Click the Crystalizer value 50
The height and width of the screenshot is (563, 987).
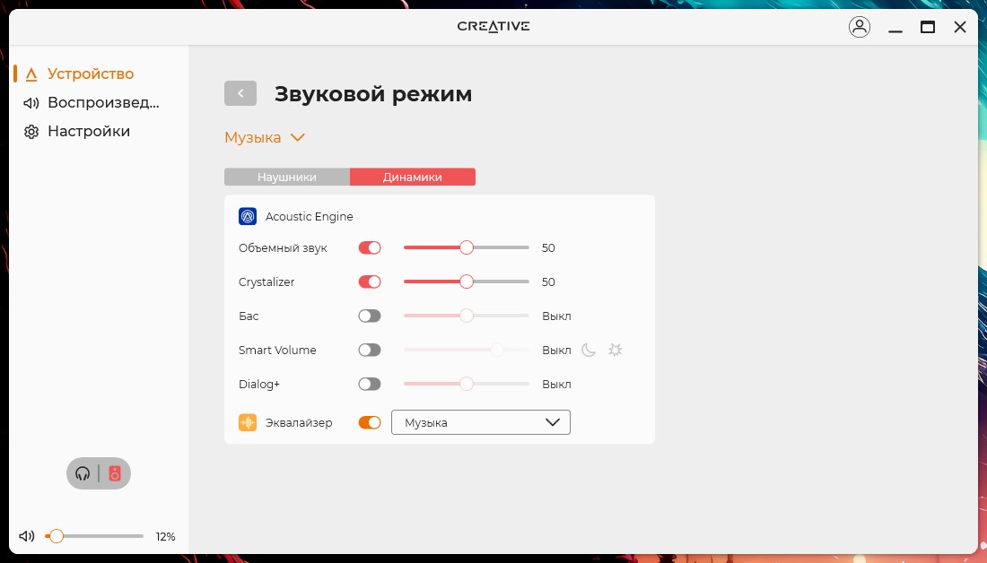coord(548,281)
